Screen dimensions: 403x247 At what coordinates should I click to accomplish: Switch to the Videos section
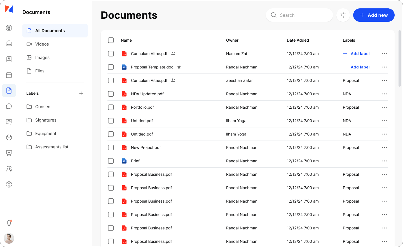pos(42,44)
